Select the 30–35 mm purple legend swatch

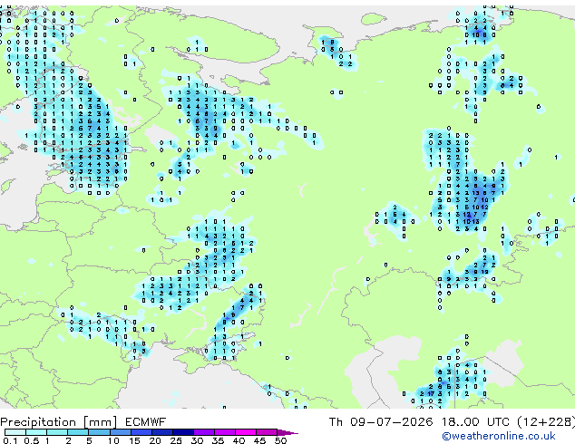pyautogui.click(x=204, y=432)
